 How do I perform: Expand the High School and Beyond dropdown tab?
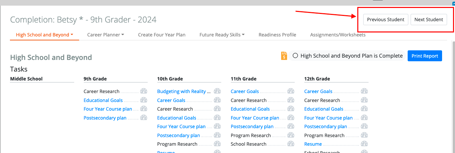click(44, 35)
